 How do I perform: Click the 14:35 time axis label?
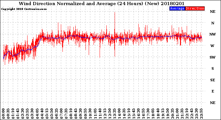tap(124, 114)
